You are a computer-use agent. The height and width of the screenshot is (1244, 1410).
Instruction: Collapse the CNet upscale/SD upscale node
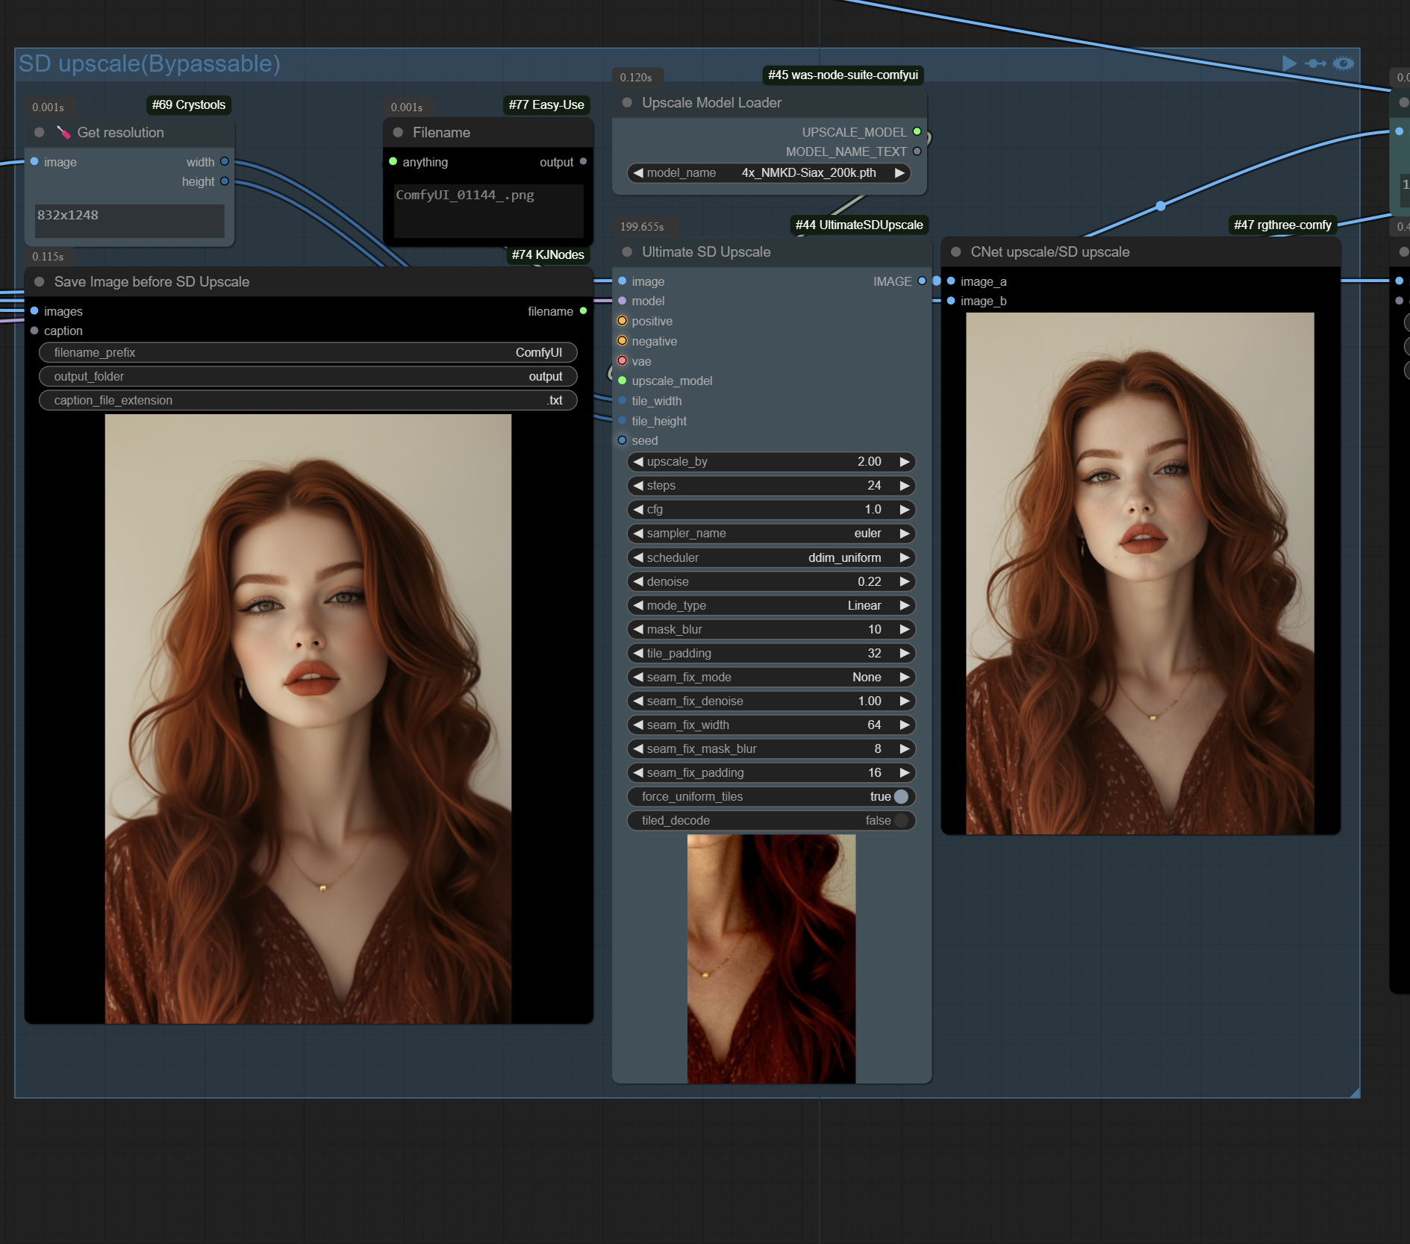955,252
